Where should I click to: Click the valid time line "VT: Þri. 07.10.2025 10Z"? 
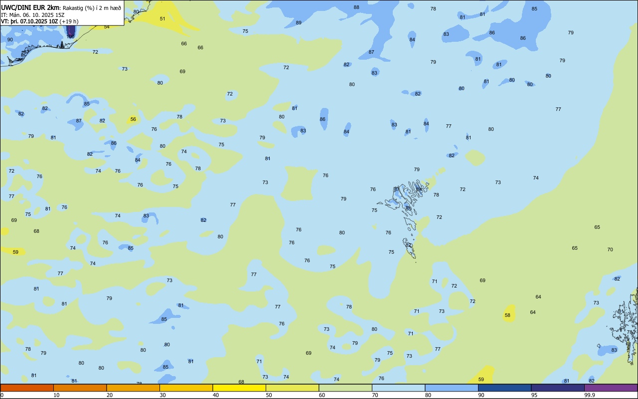pos(30,21)
